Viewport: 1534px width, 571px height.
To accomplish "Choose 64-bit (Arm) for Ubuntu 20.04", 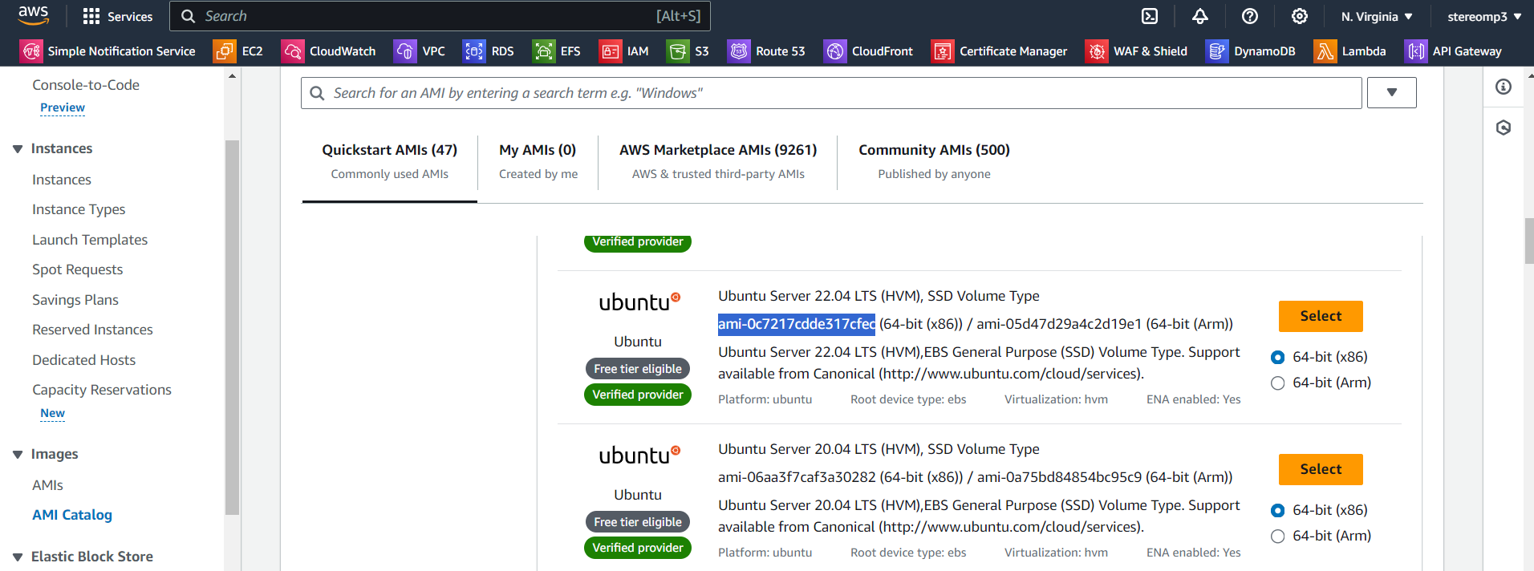I will pos(1278,537).
